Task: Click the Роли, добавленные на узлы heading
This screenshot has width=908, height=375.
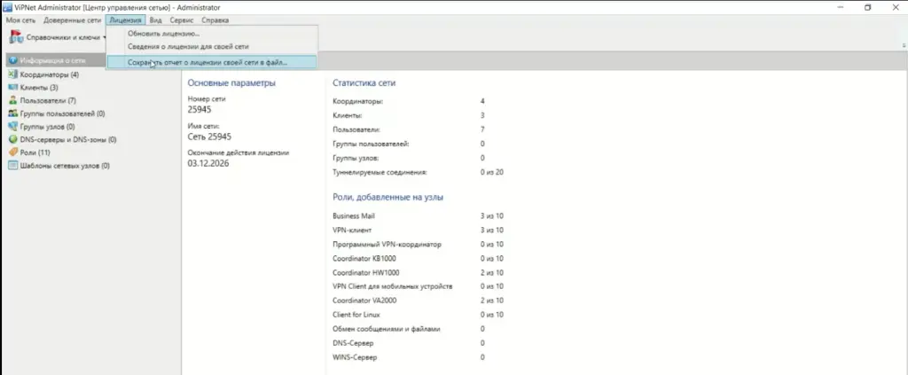Action: click(388, 198)
